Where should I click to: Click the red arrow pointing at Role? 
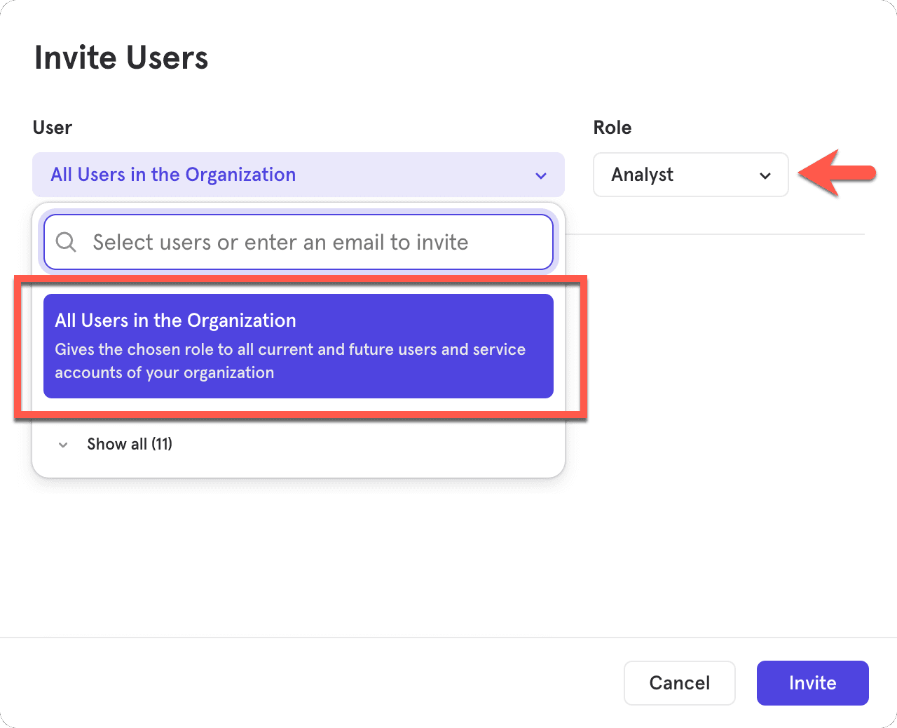click(837, 173)
